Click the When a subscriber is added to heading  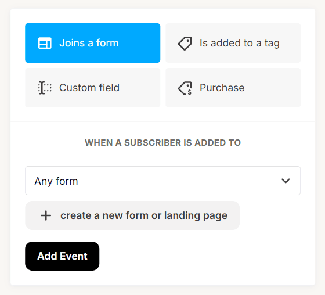(163, 143)
